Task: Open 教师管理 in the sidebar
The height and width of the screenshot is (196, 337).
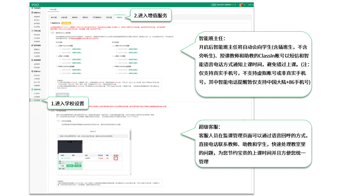Action: pos(37,23)
